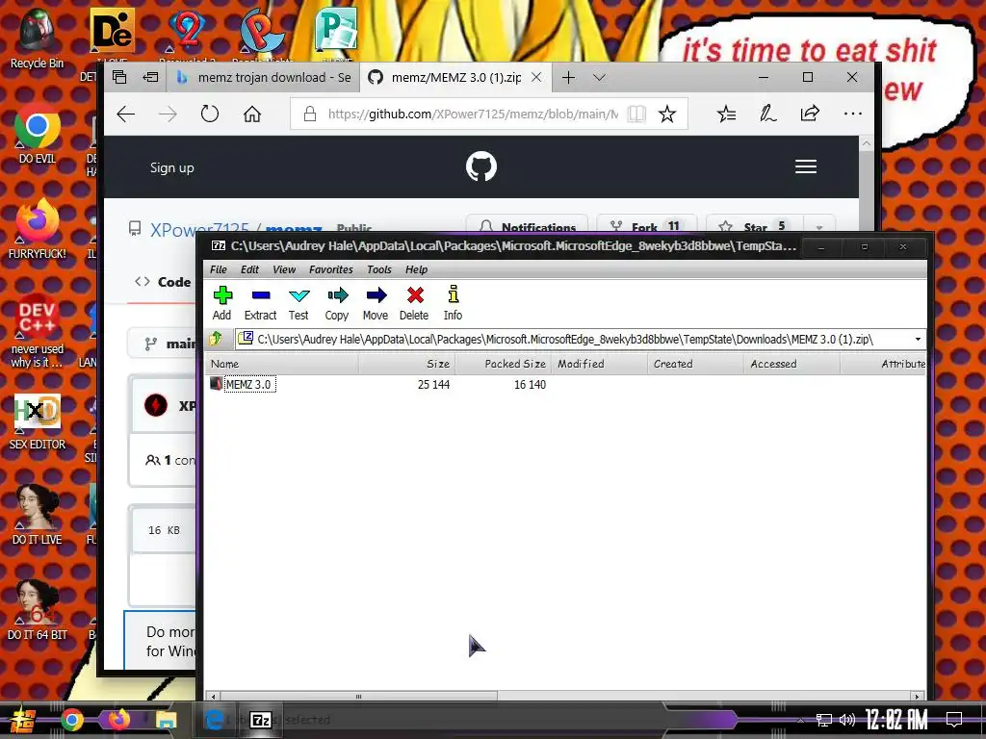986x739 pixels.
Task: Sort by Name column header
Action: point(282,364)
